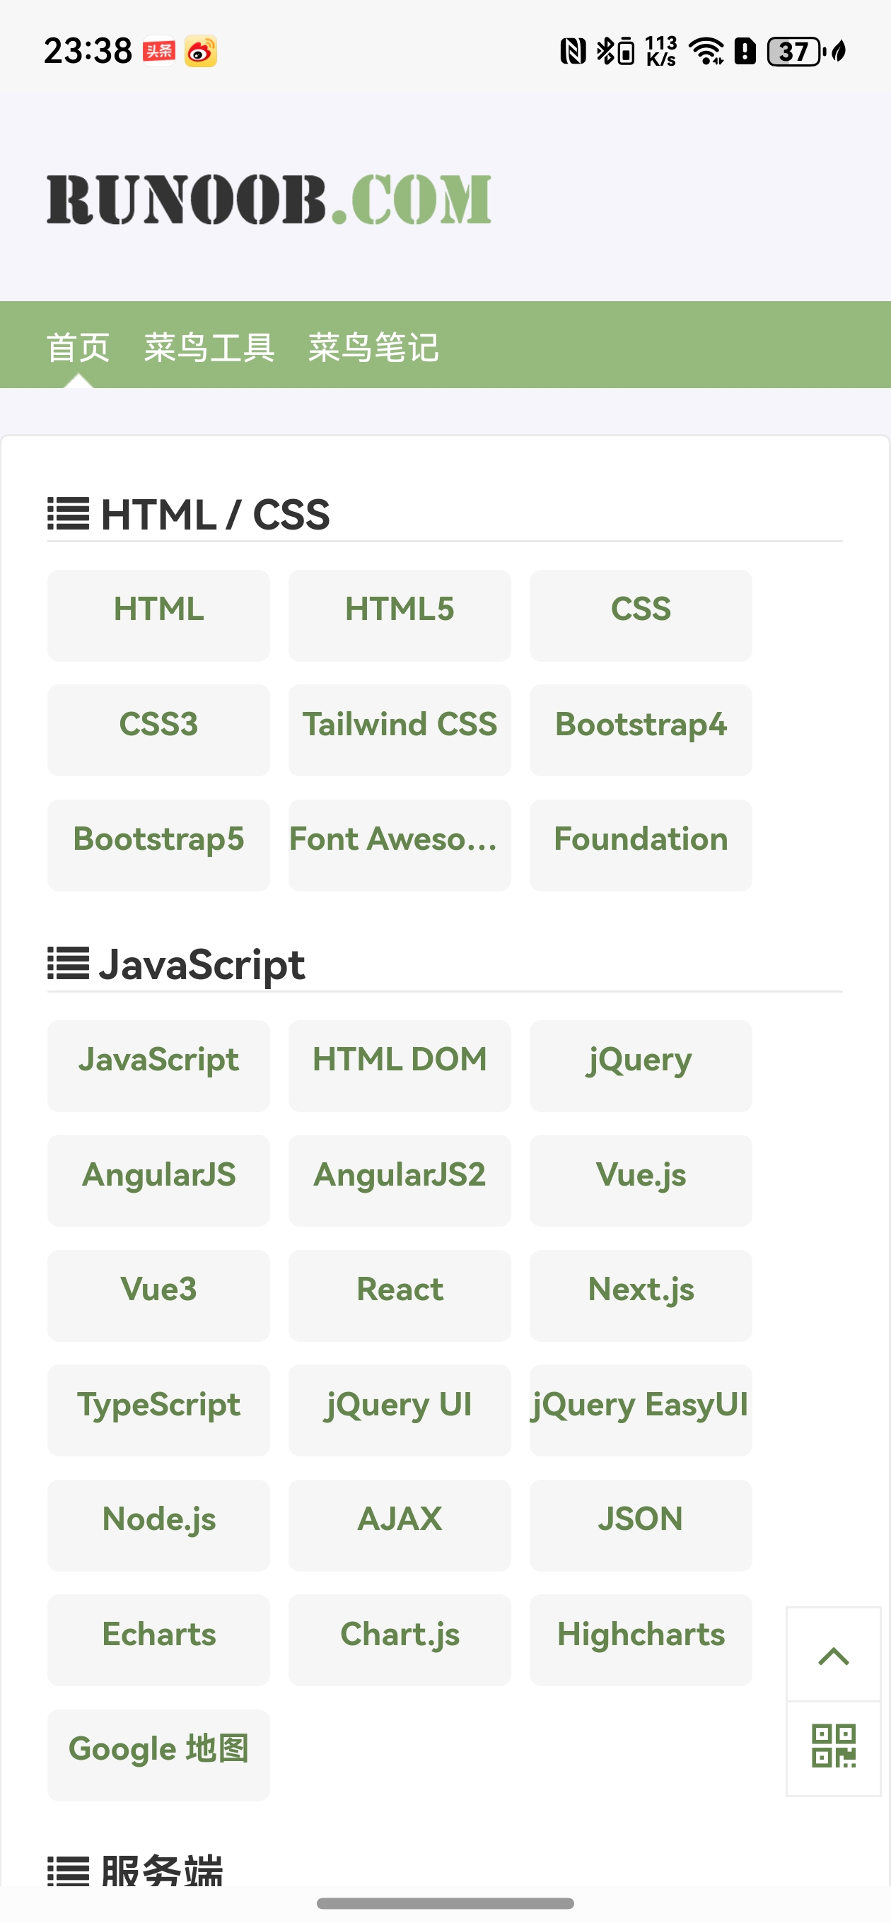Select Highcharts tutorial
Screen dimensions: 891x1923
click(x=641, y=1641)
